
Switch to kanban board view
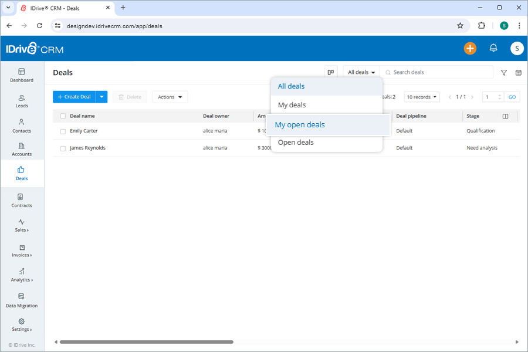click(x=330, y=72)
